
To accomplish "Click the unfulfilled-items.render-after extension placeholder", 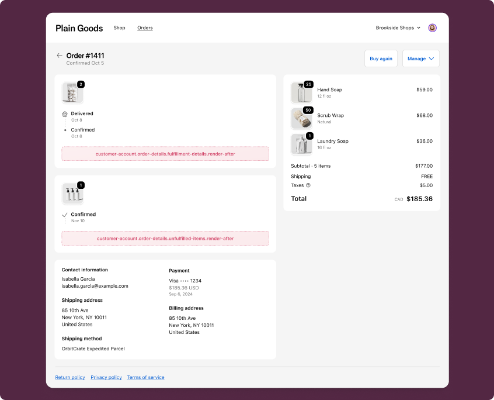I will pos(165,238).
